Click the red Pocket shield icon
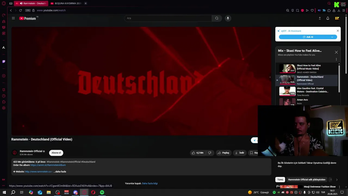Viewport: 348px width, 196px height. pos(302,10)
